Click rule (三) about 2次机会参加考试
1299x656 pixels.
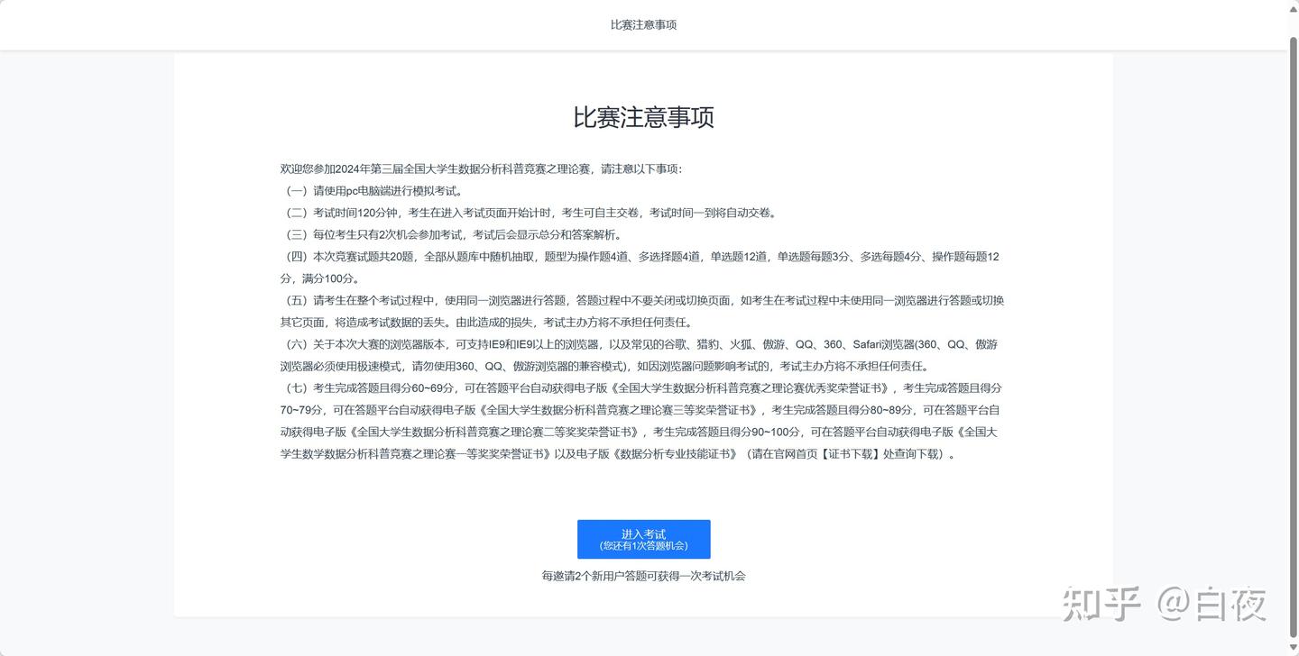pyautogui.click(x=450, y=235)
